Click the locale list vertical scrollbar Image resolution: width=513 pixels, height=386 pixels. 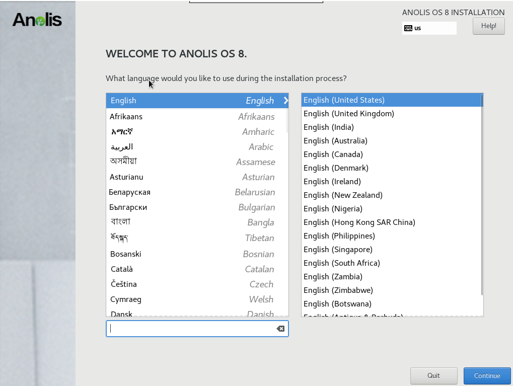point(482,195)
